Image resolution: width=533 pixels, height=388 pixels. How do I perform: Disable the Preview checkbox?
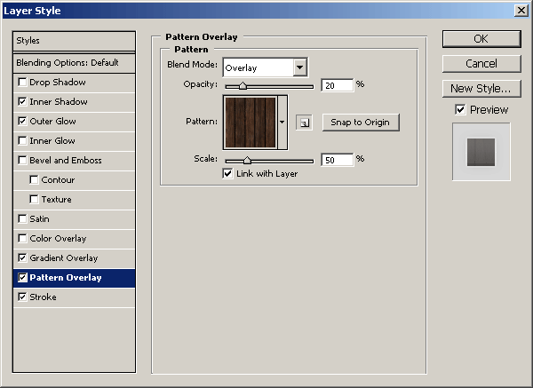coord(460,109)
